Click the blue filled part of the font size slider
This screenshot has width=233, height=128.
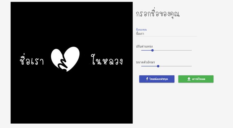pyautogui.click(x=149, y=66)
